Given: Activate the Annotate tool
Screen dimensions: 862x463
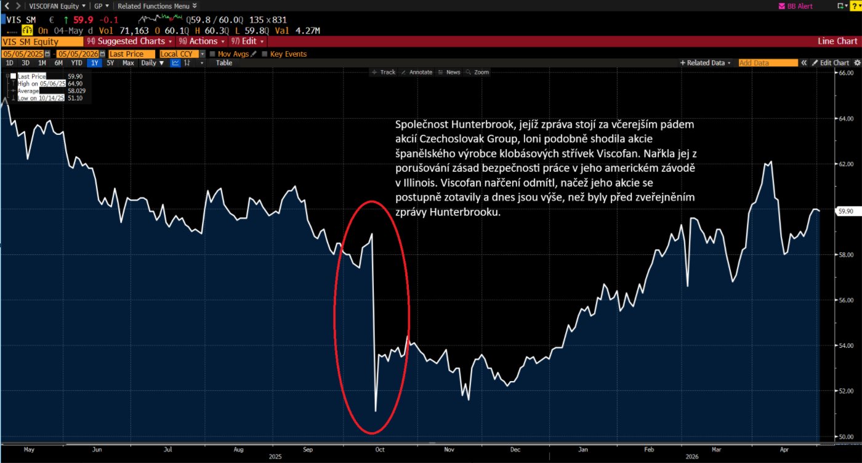Looking at the screenshot, I should pyautogui.click(x=417, y=72).
